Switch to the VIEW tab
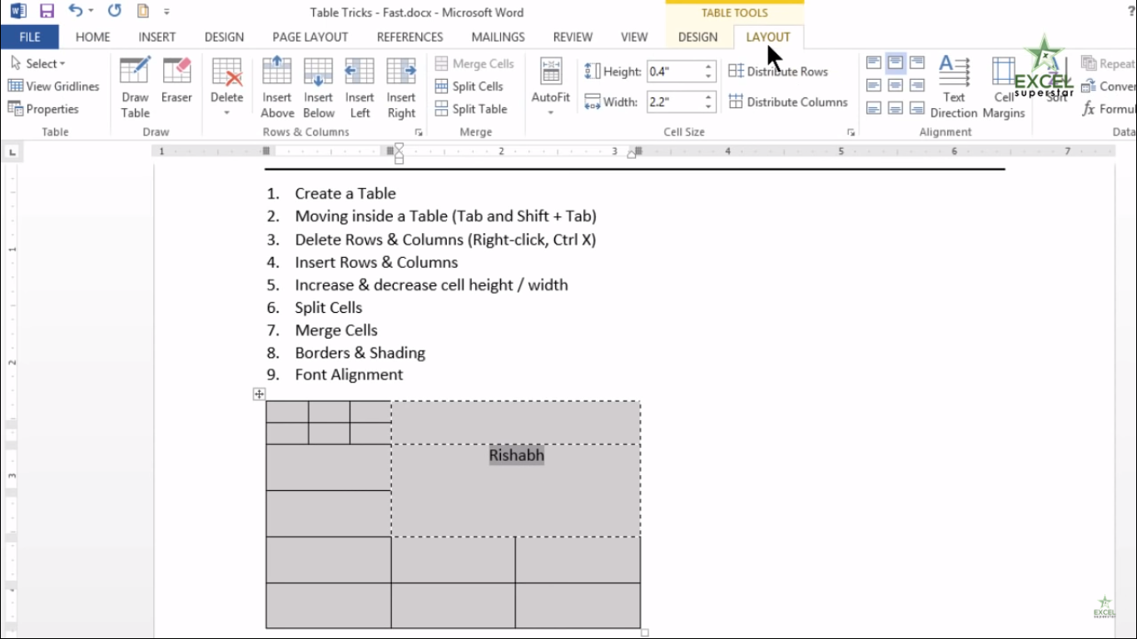This screenshot has height=639, width=1137. [633, 37]
